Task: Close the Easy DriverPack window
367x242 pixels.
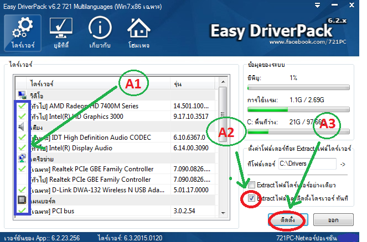Action: [x=352, y=5]
